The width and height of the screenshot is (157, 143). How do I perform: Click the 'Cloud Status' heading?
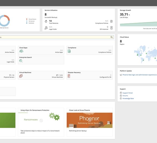(x=124, y=37)
